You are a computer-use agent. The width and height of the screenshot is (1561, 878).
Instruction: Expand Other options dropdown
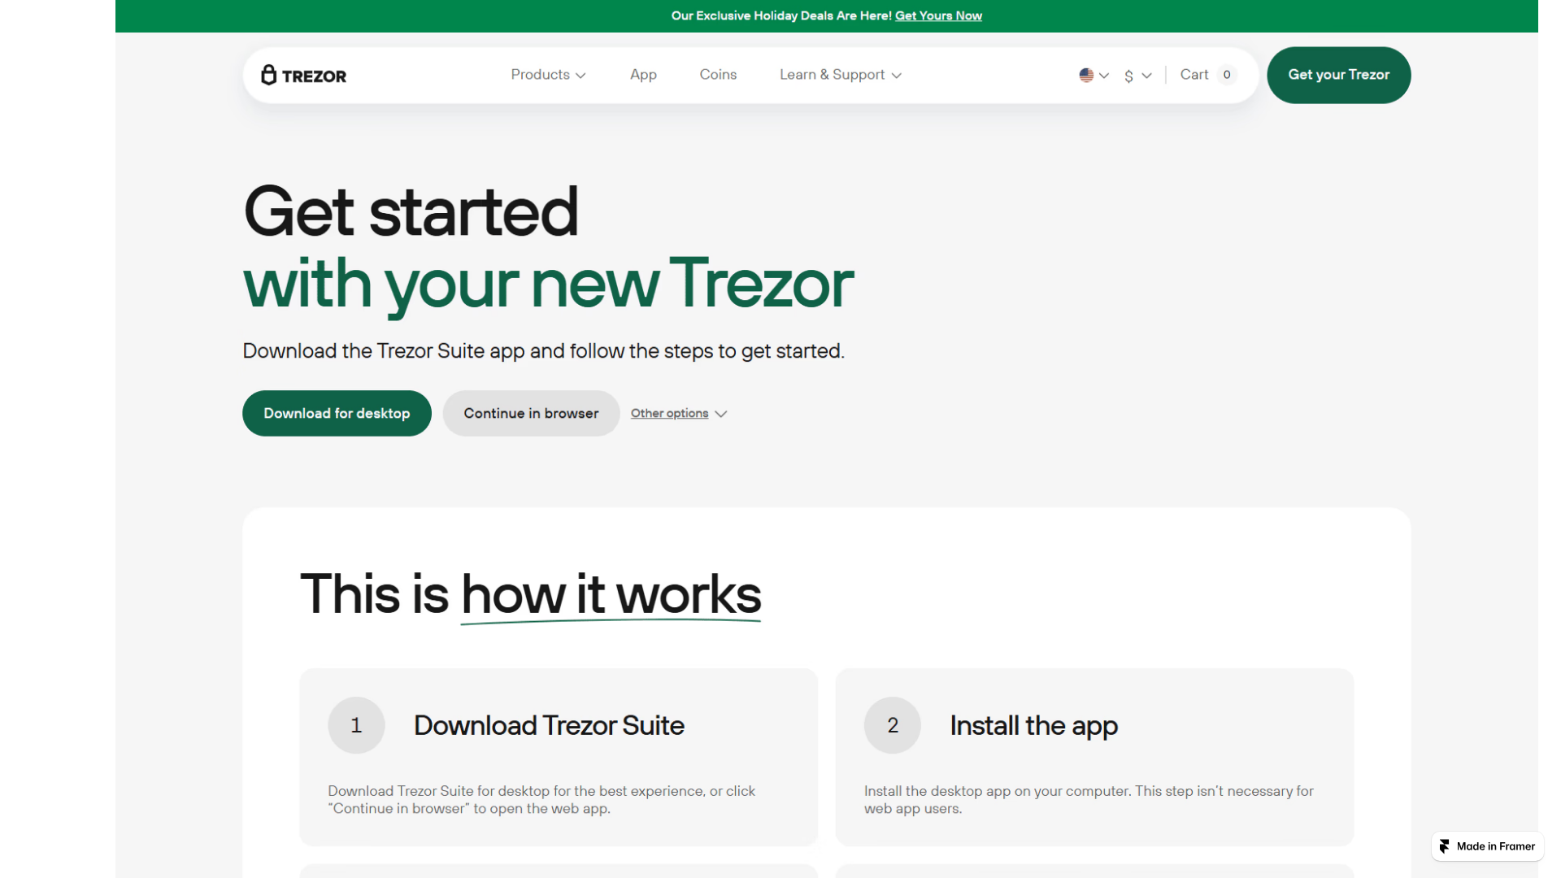(679, 413)
